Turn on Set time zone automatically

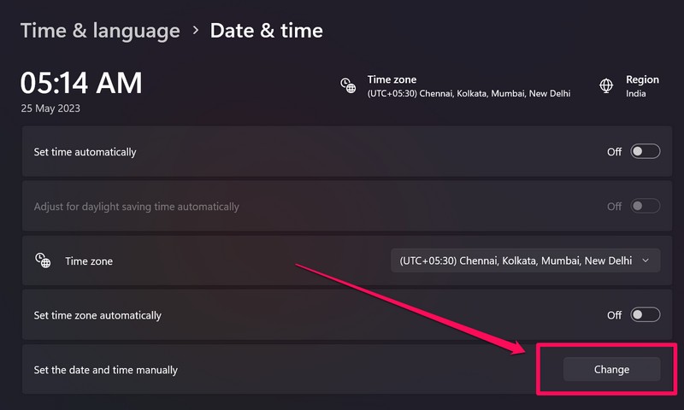[x=646, y=314]
